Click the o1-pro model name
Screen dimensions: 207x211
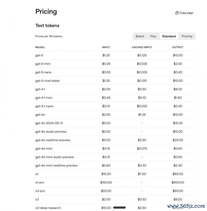(40, 182)
